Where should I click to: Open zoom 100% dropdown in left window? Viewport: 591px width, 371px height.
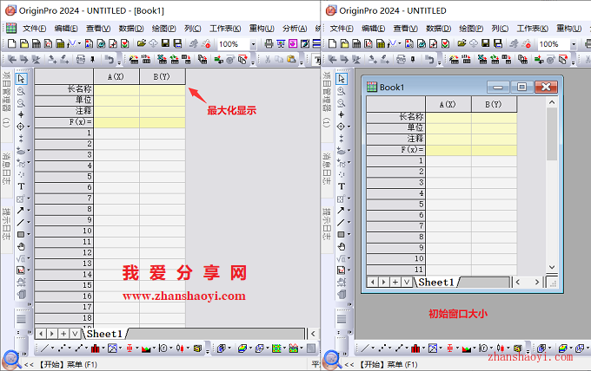(253, 44)
